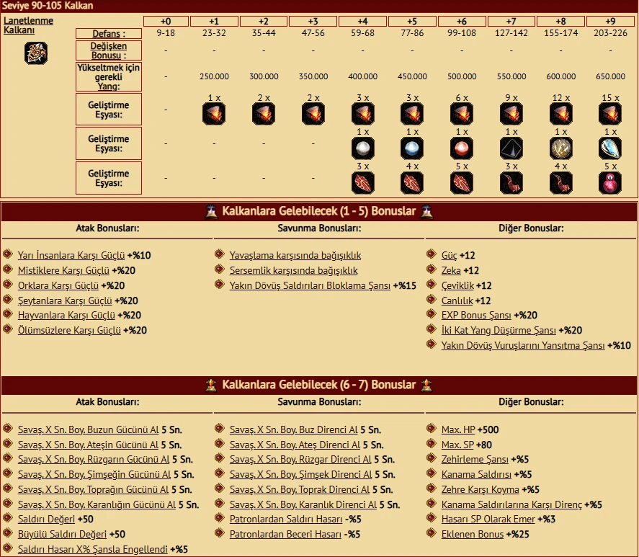Click the Lanetlenme Kalkanı shield icon
The image size is (639, 557).
point(35,53)
